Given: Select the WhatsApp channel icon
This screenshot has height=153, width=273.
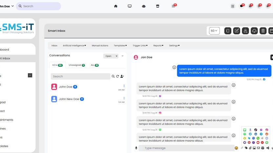Looking at the screenshot, I should click(x=245, y=134).
